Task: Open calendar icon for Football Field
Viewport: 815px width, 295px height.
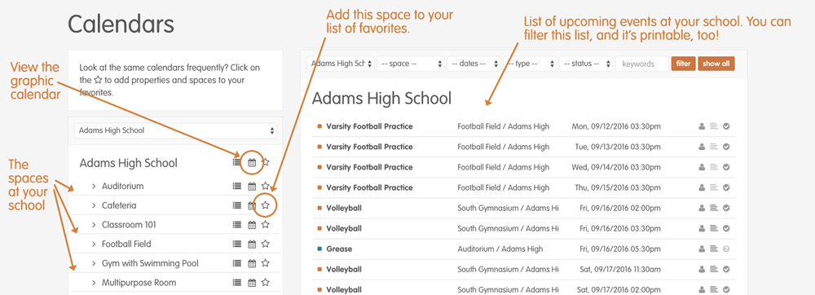Action: [252, 244]
